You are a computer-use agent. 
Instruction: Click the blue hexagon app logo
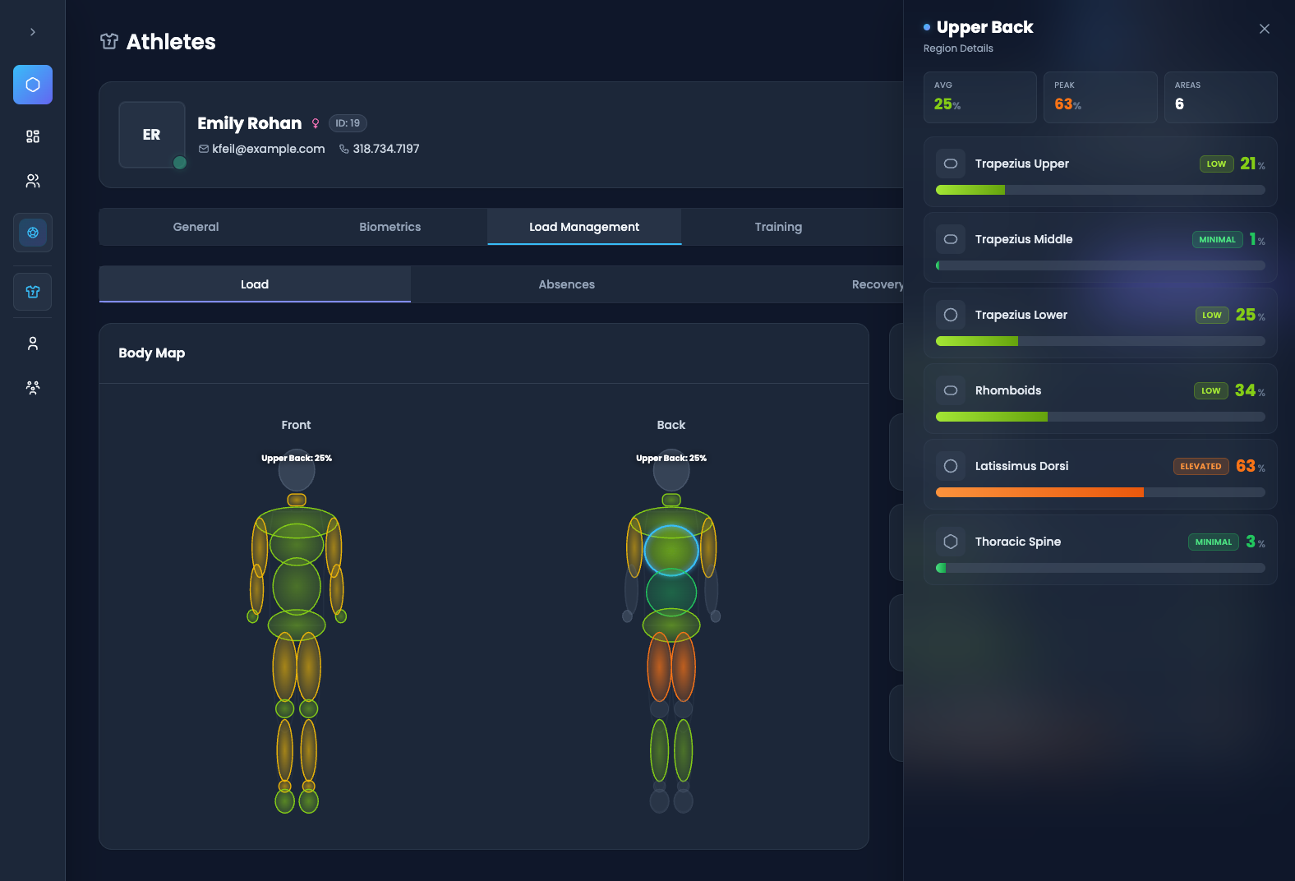[33, 85]
